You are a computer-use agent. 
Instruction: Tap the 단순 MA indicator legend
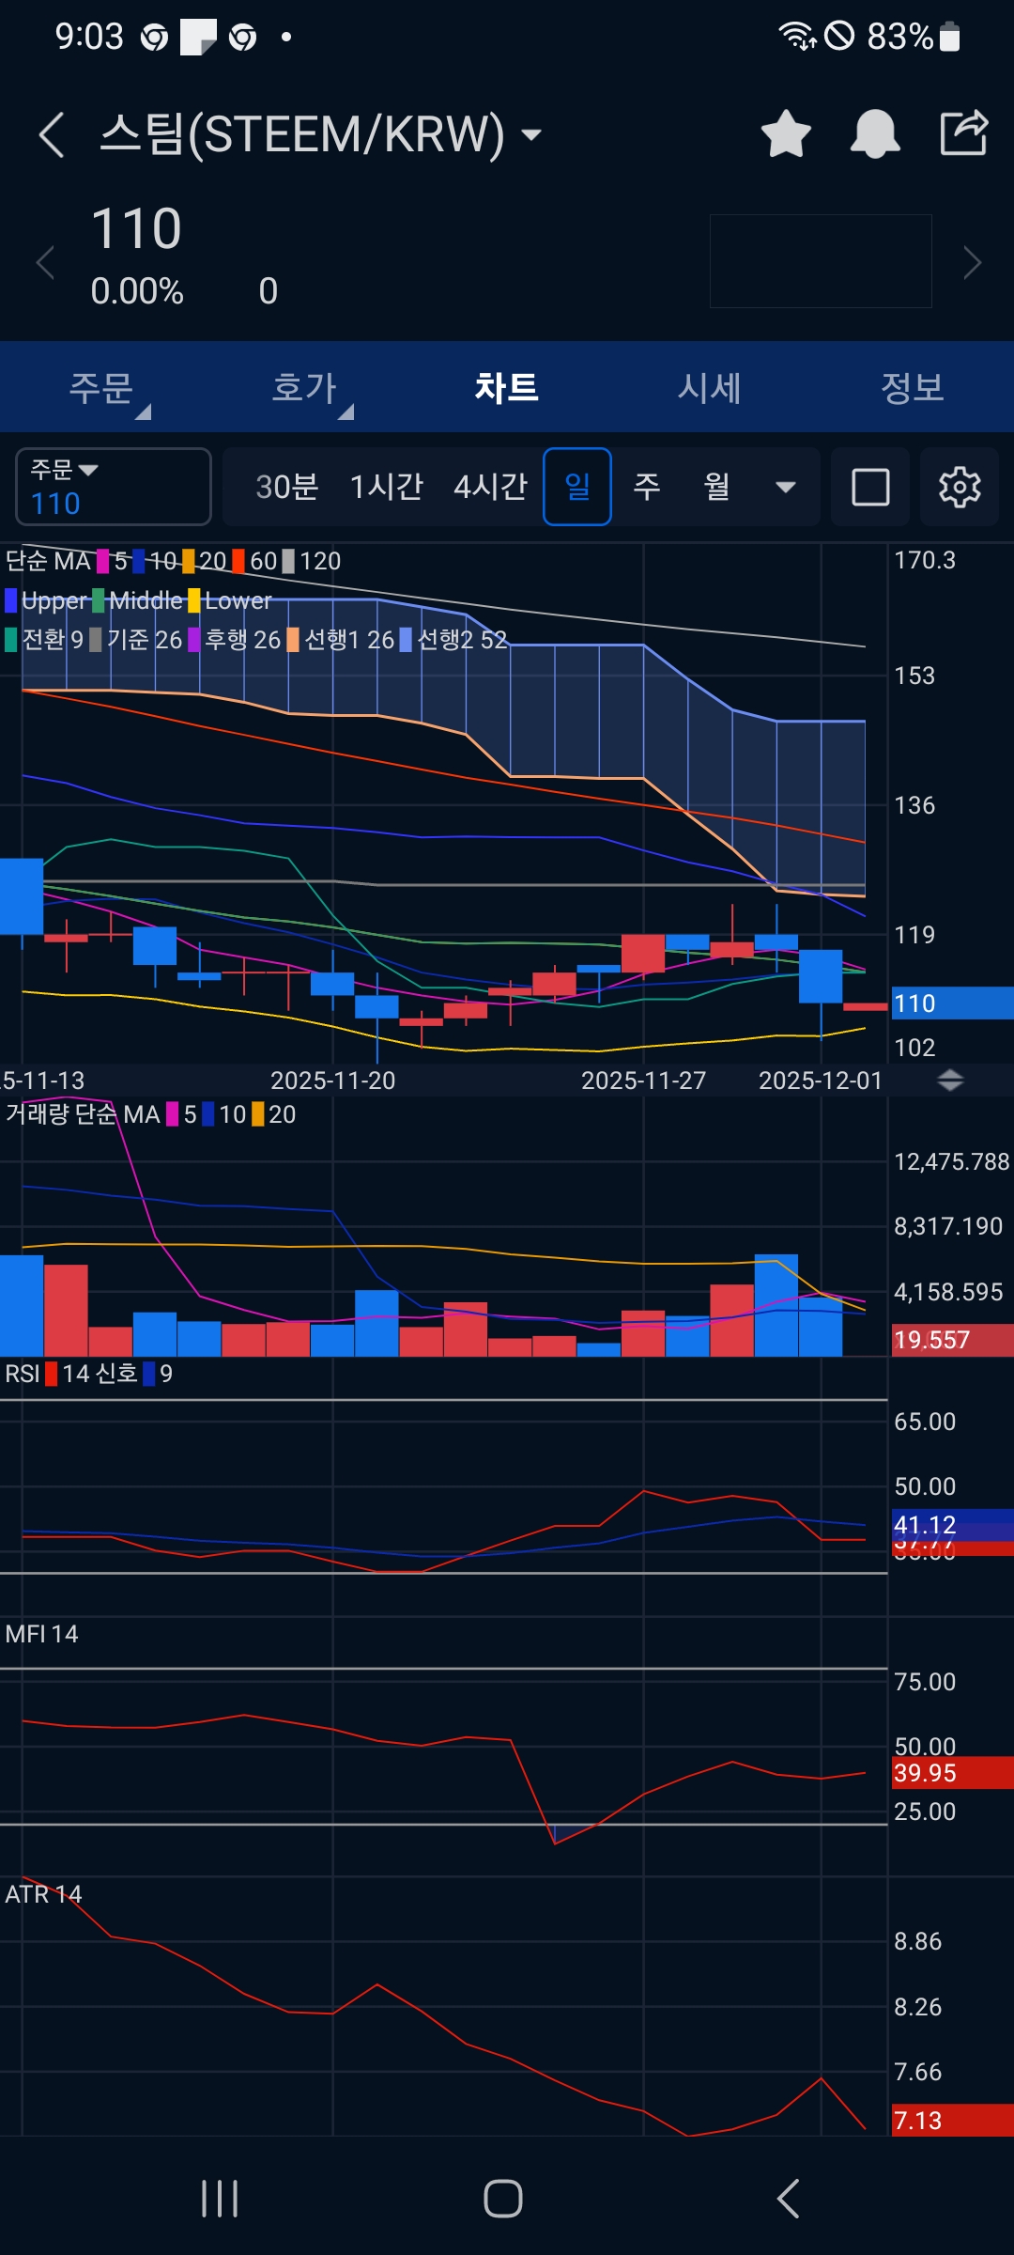pyautogui.click(x=49, y=561)
